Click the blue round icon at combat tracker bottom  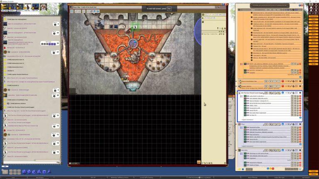point(268,169)
